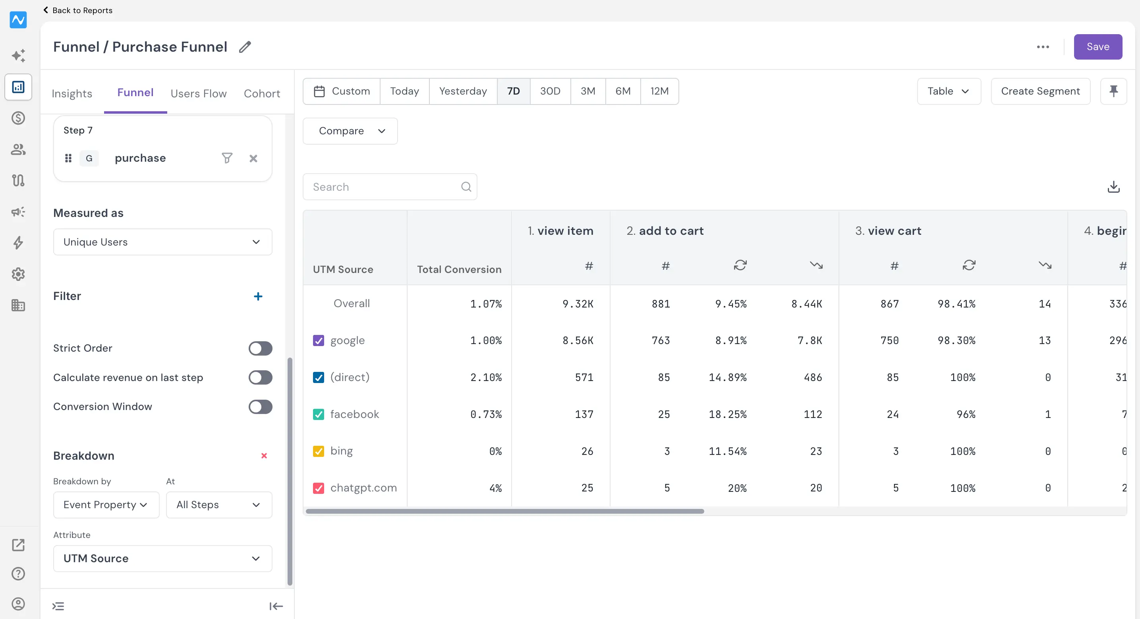Click the pencil icon to edit the funnel title

tap(245, 47)
